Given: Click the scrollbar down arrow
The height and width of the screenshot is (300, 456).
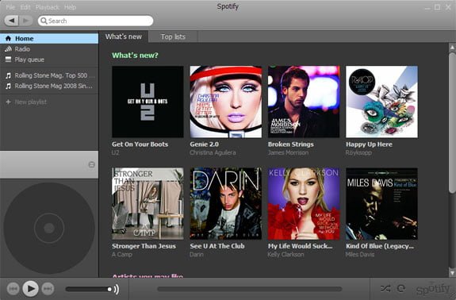Looking at the screenshot, I should click(x=452, y=273).
